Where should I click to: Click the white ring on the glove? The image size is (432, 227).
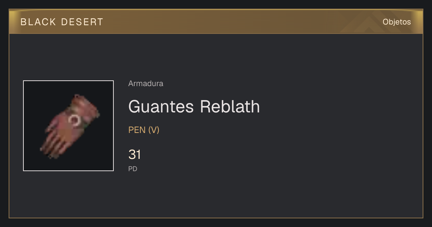click(x=75, y=121)
